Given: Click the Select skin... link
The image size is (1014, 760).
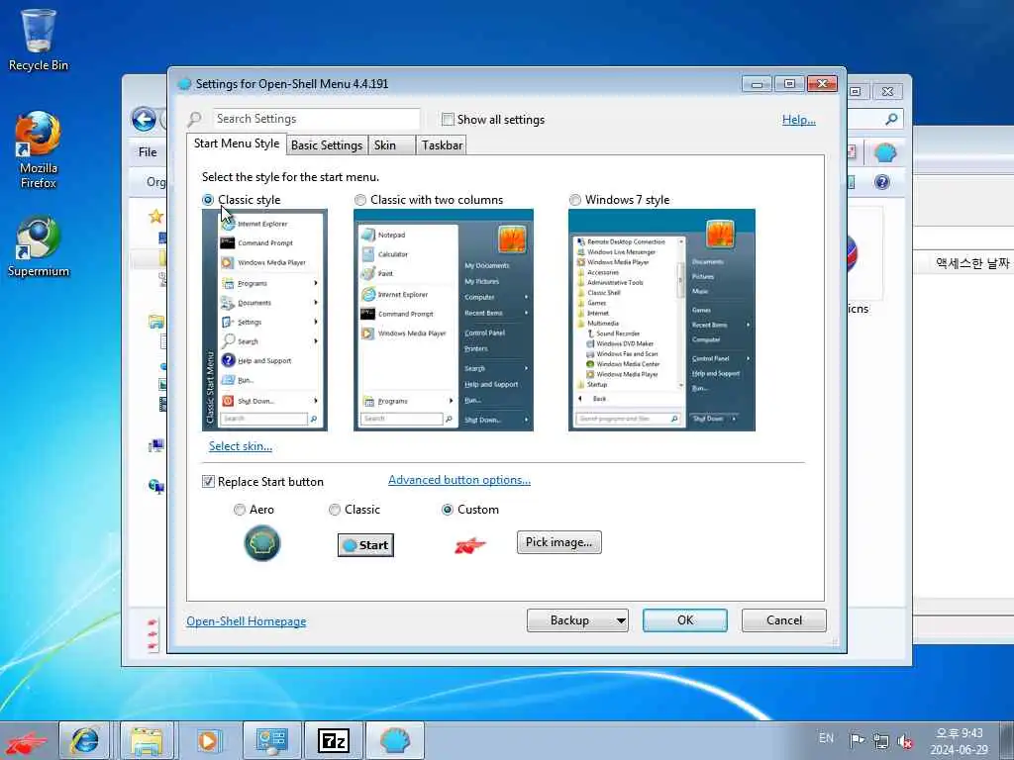Looking at the screenshot, I should [x=241, y=446].
